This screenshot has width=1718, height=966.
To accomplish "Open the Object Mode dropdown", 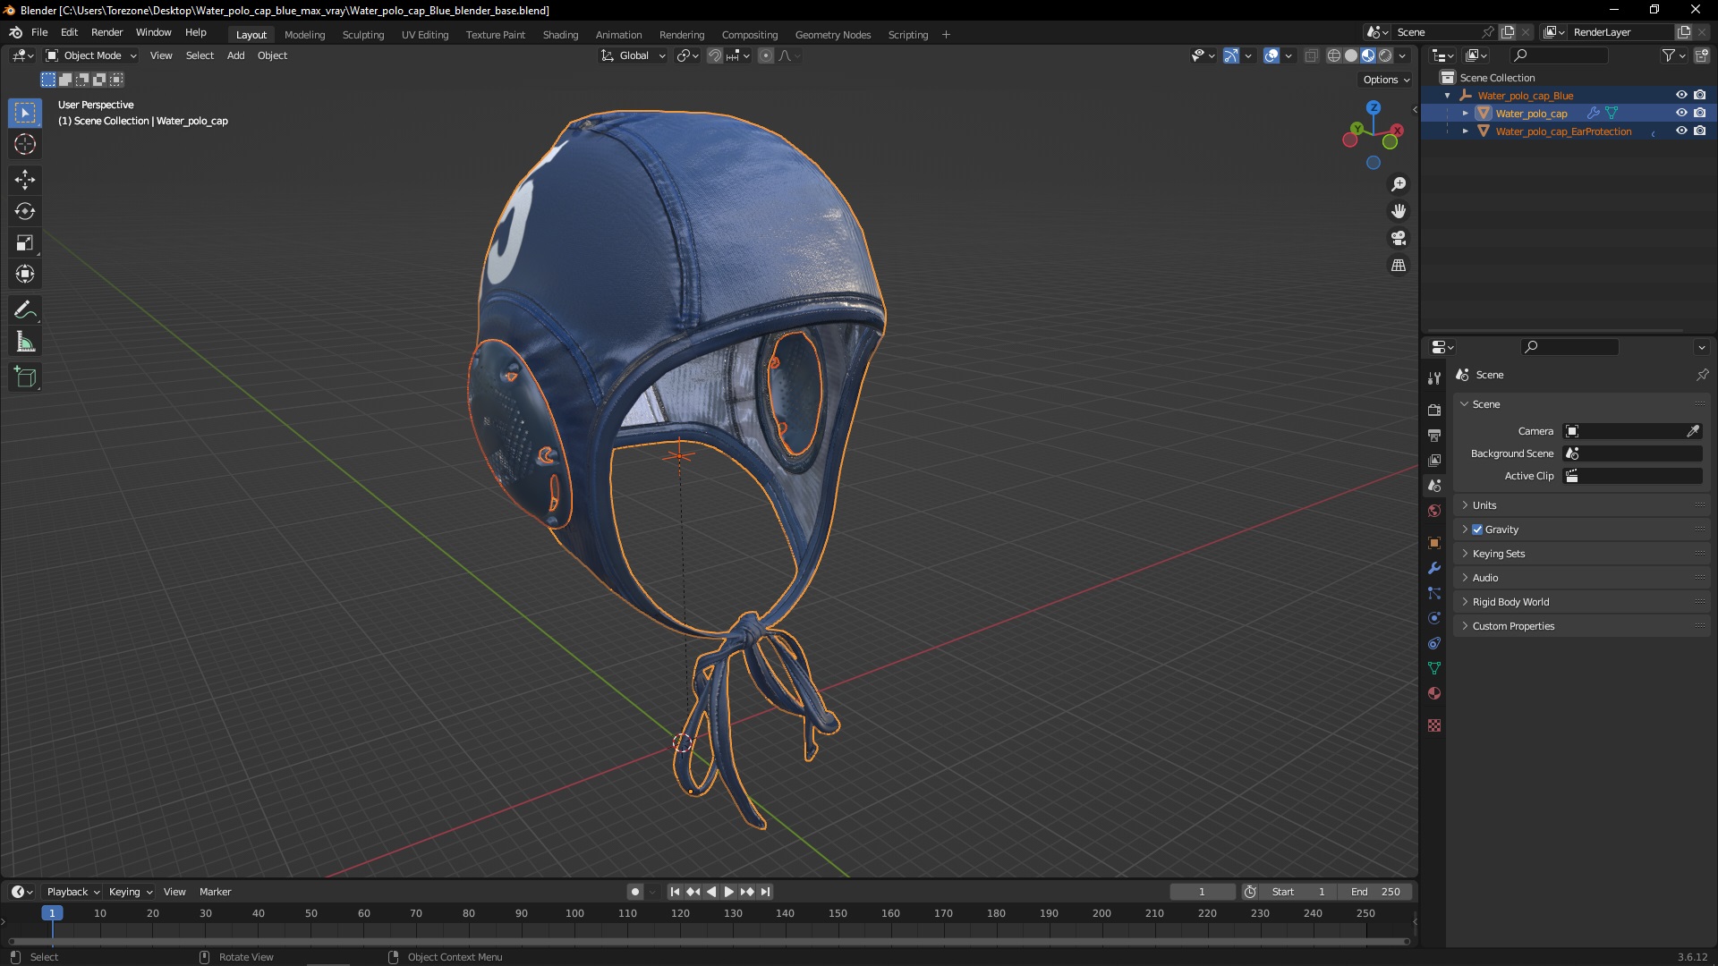I will (x=90, y=55).
